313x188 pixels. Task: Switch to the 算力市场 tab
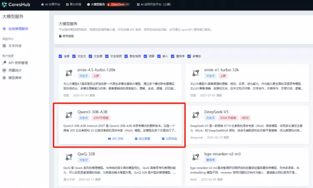tap(75, 4)
